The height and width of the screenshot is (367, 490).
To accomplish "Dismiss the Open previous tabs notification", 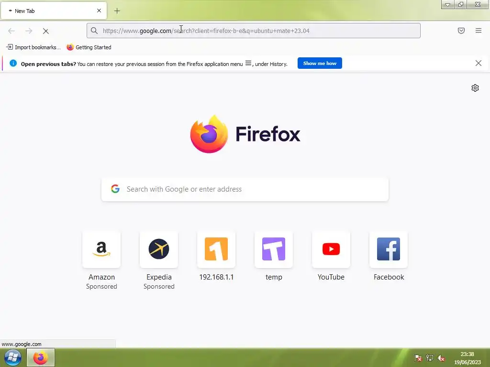I will [x=479, y=63].
